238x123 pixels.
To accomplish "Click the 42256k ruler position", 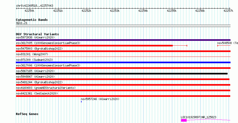I will (x=200, y=11).
